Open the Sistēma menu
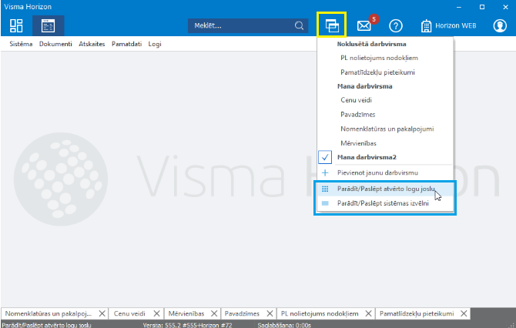This screenshot has height=328, width=516. (21, 44)
